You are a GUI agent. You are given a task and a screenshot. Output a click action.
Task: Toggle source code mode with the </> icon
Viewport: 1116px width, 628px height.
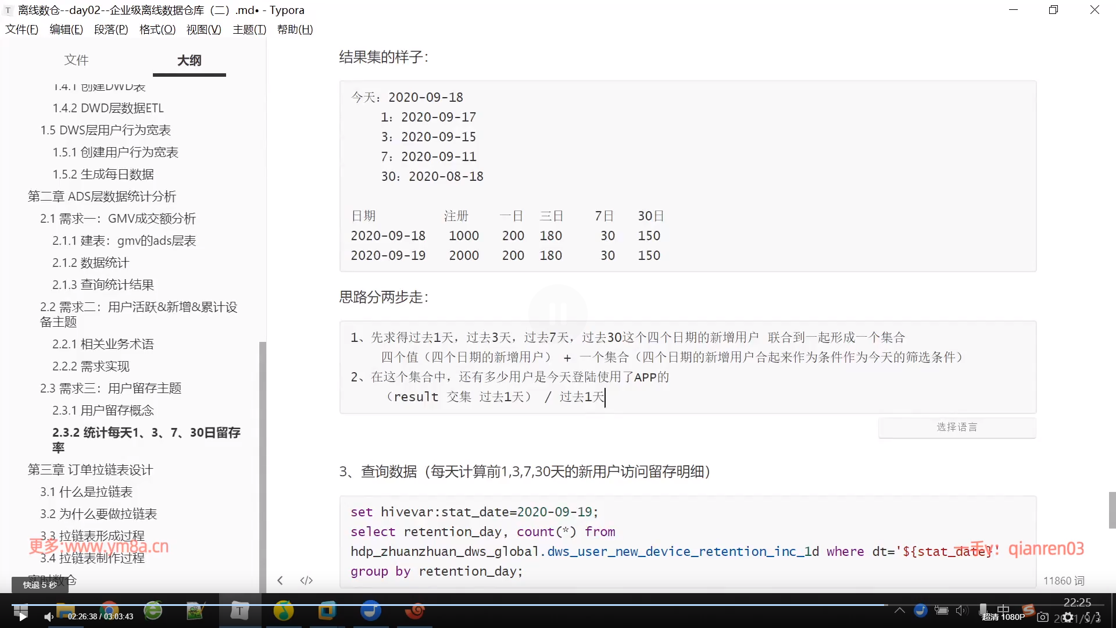coord(306,580)
